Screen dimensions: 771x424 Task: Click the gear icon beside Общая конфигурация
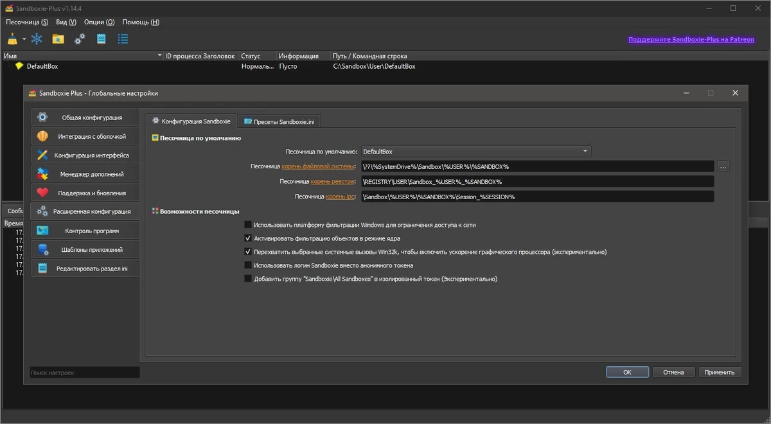pos(42,118)
